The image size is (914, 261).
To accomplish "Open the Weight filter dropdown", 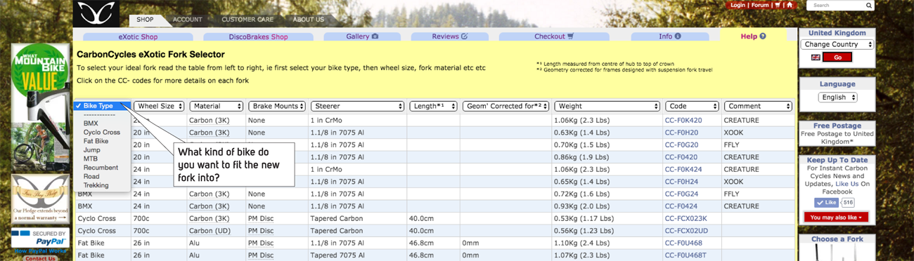I will 607,107.
